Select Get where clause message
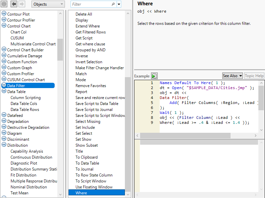 coord(90,44)
